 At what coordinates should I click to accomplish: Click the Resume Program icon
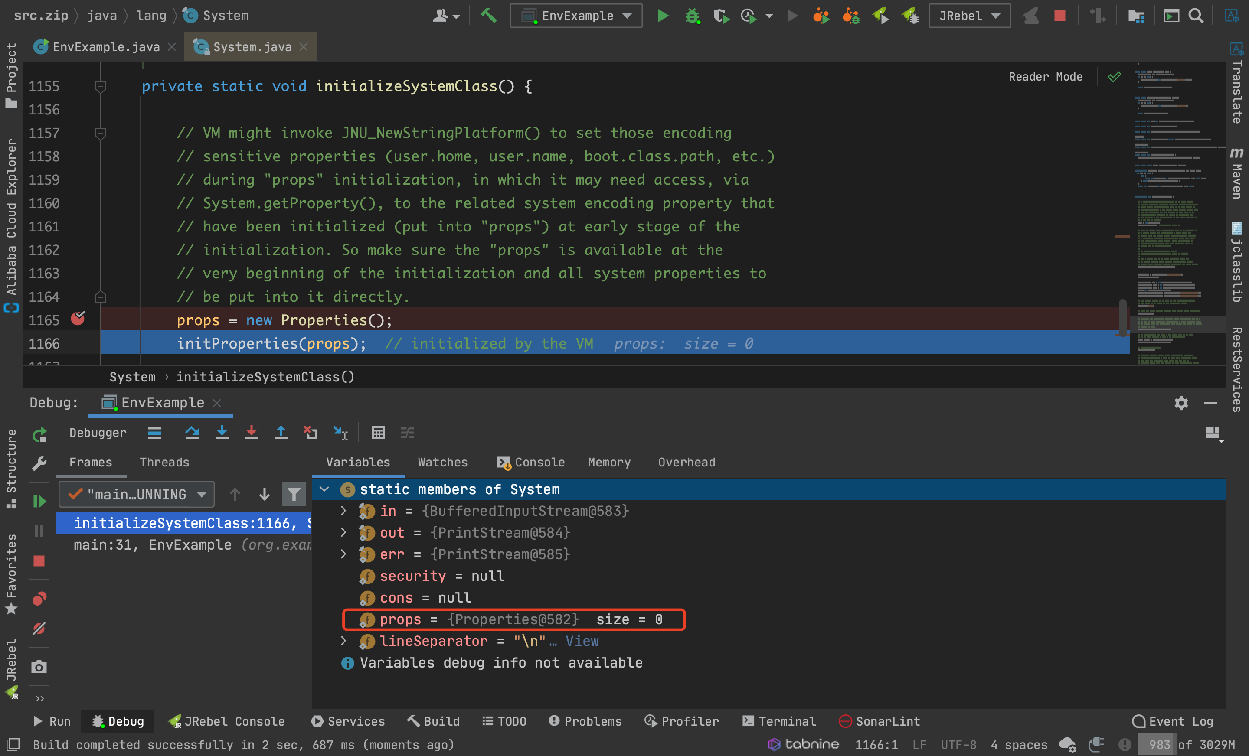[x=39, y=501]
